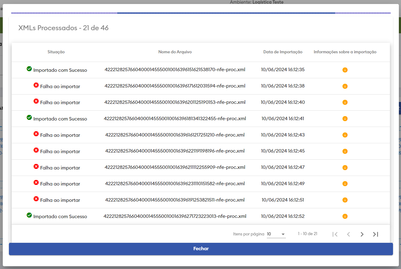
Task: Click red failure icon in the 16:12:40 row
Action: [36, 101]
